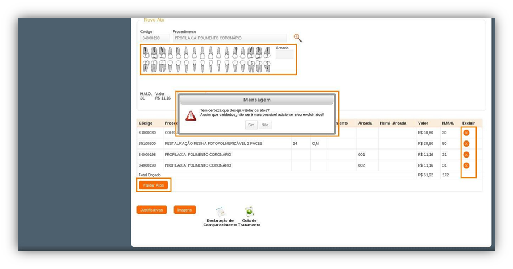This screenshot has height=269, width=513.
Task: Click the H.M.O. total 172
Action: 445,175
